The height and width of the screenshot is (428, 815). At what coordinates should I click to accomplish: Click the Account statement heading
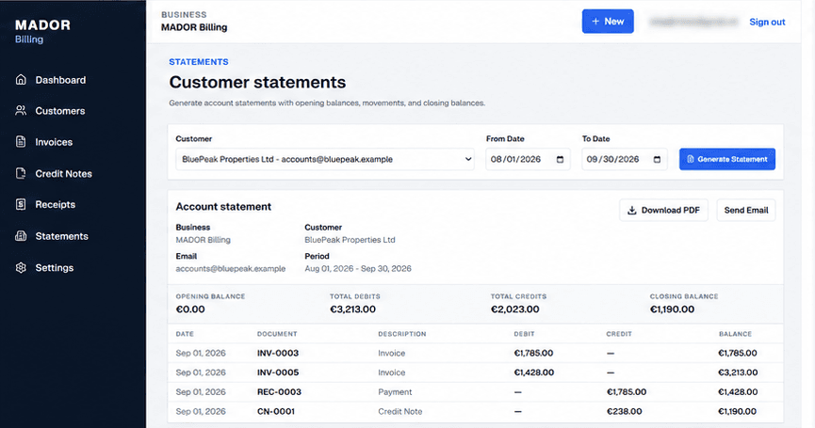pyautogui.click(x=223, y=207)
